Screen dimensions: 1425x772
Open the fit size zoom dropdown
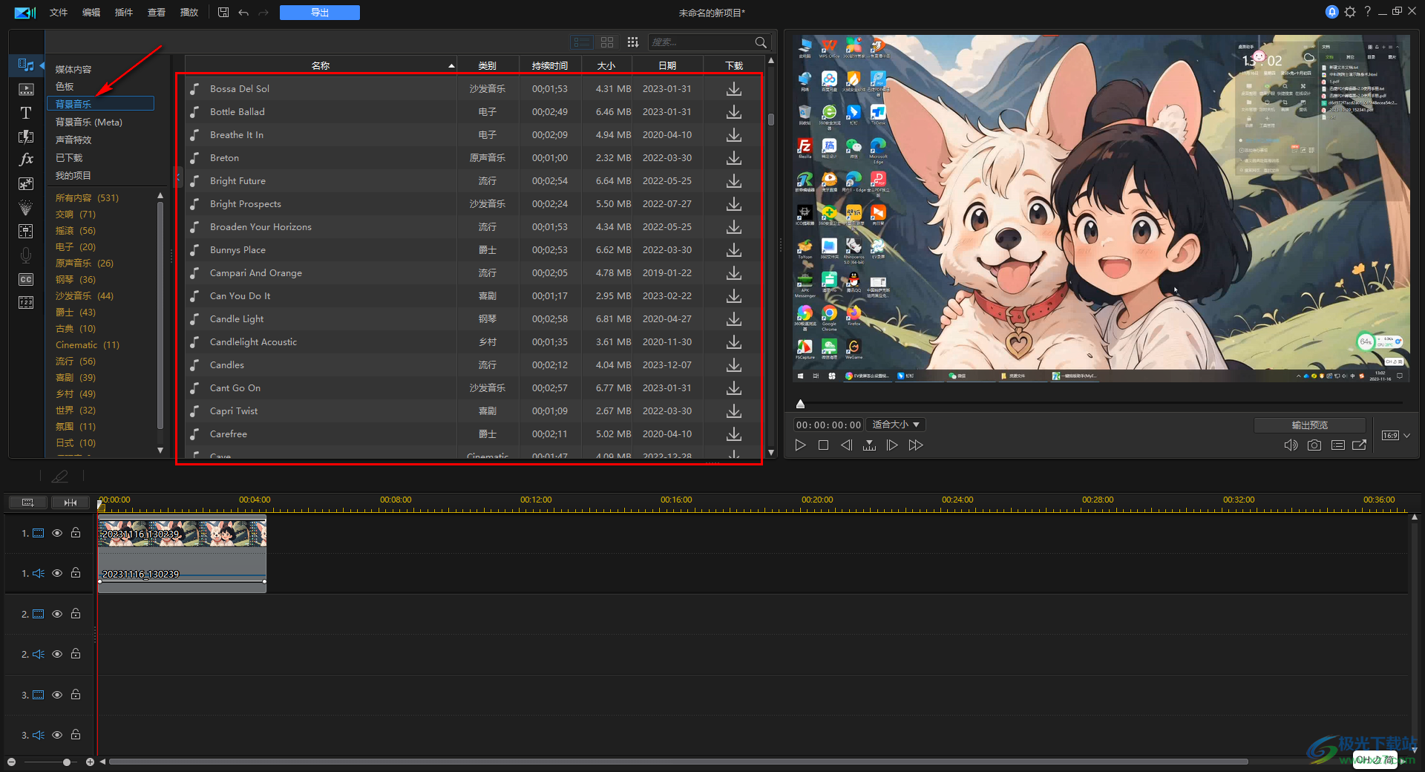[x=897, y=425]
